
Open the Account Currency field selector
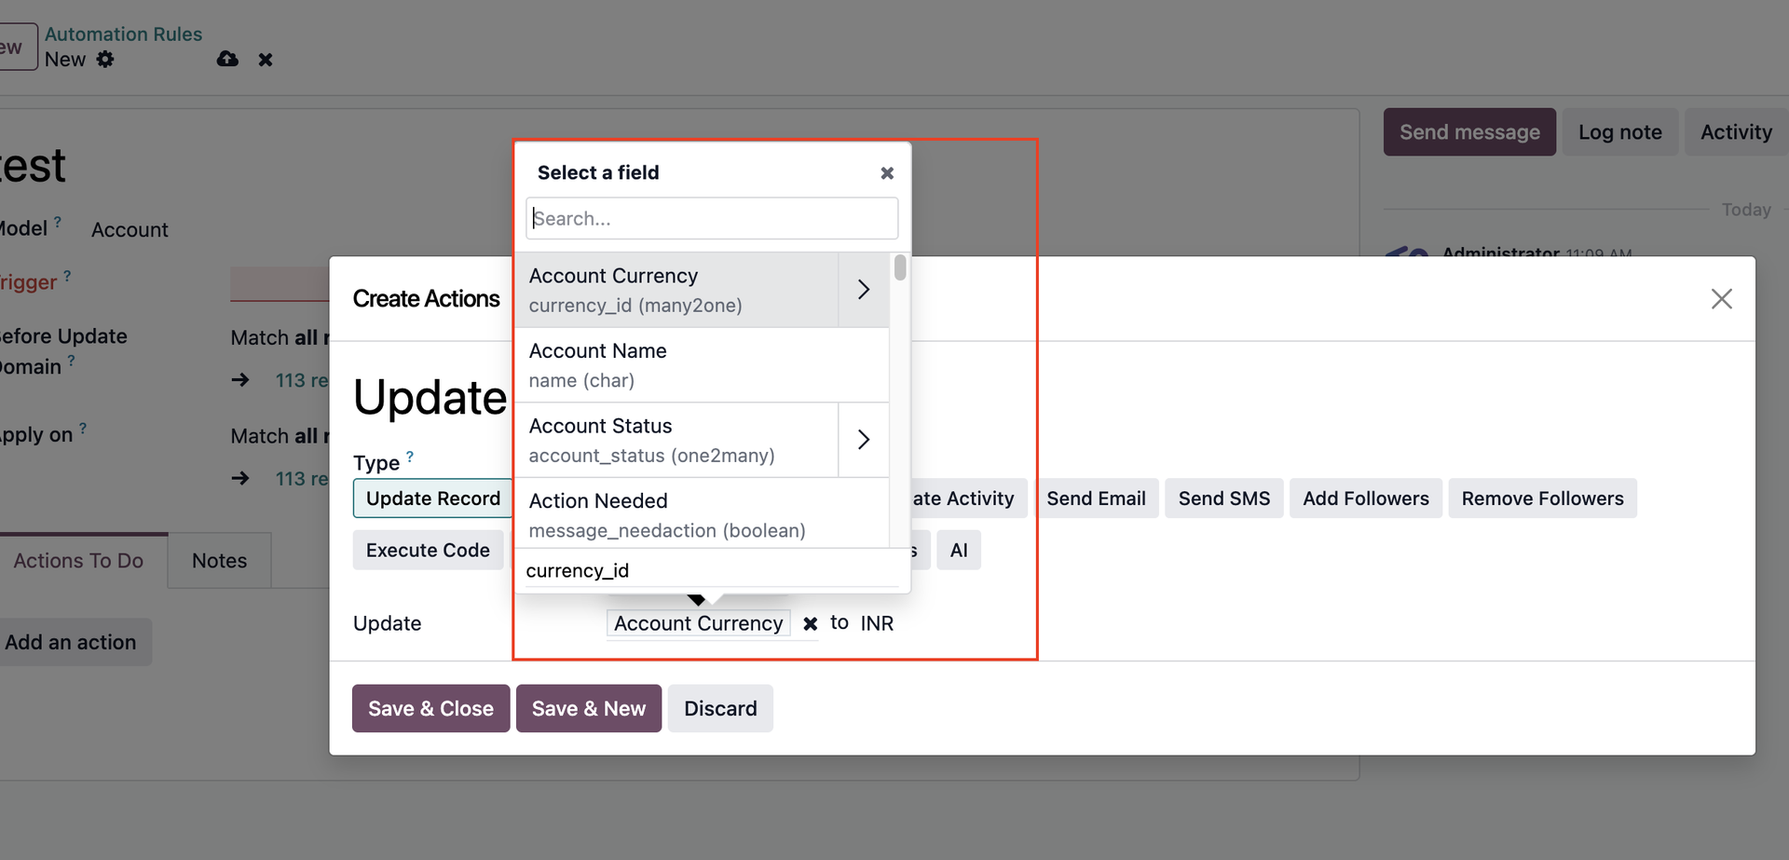click(x=699, y=623)
